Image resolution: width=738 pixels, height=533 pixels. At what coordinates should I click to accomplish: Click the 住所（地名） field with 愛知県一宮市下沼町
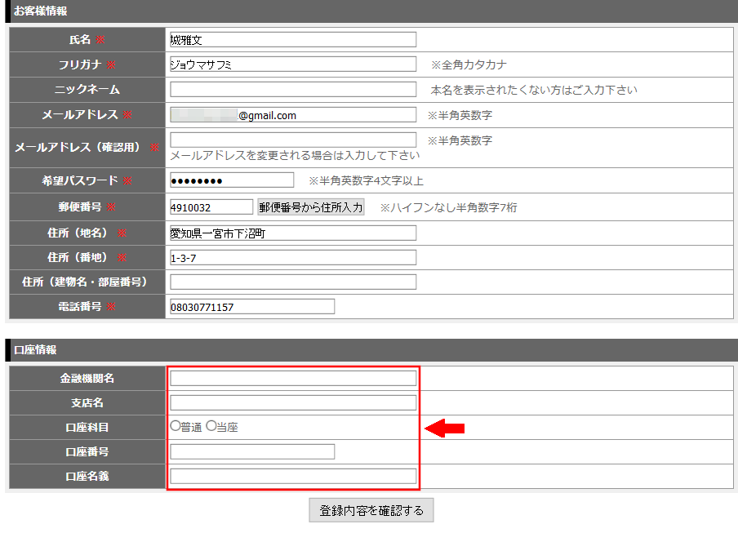pos(293,233)
